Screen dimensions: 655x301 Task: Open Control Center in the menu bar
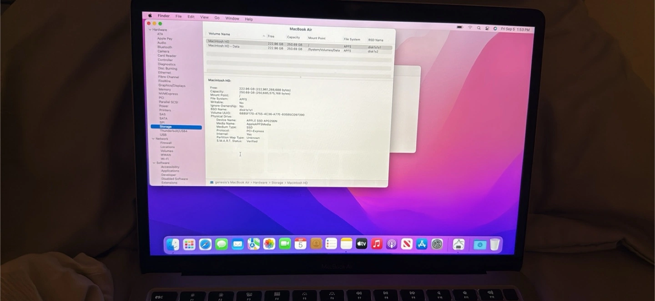click(487, 28)
